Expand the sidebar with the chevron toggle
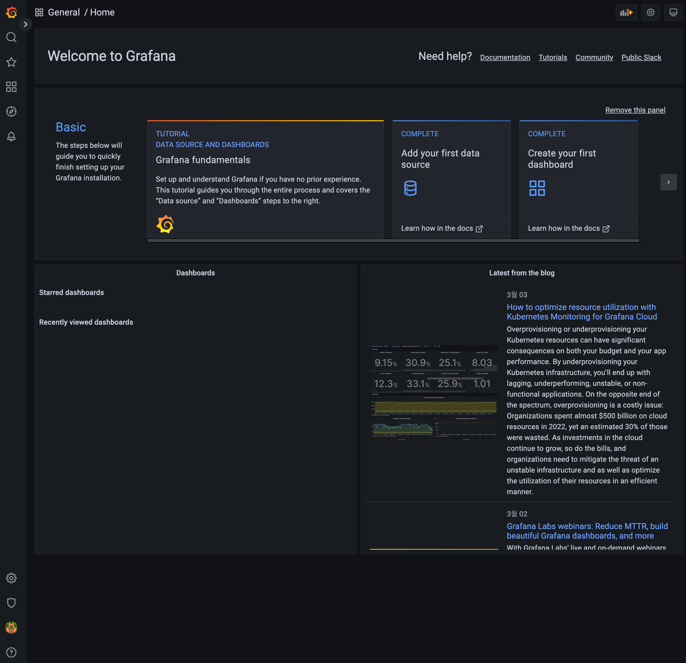The width and height of the screenshot is (686, 663). point(26,24)
